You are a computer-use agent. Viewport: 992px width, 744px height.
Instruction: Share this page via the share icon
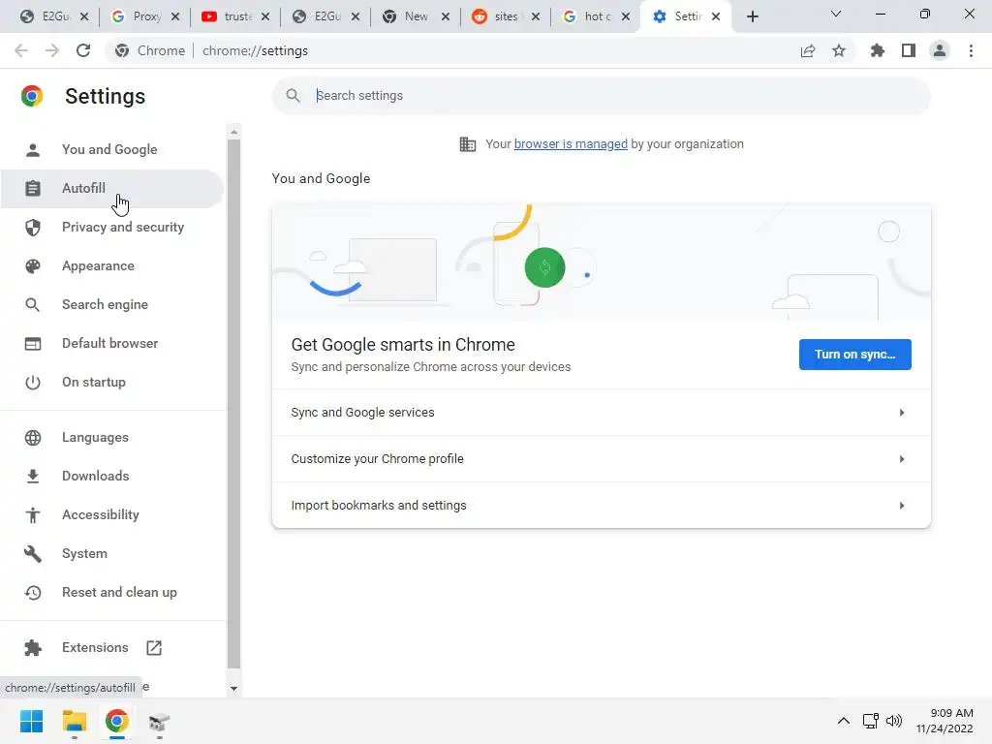click(x=808, y=50)
